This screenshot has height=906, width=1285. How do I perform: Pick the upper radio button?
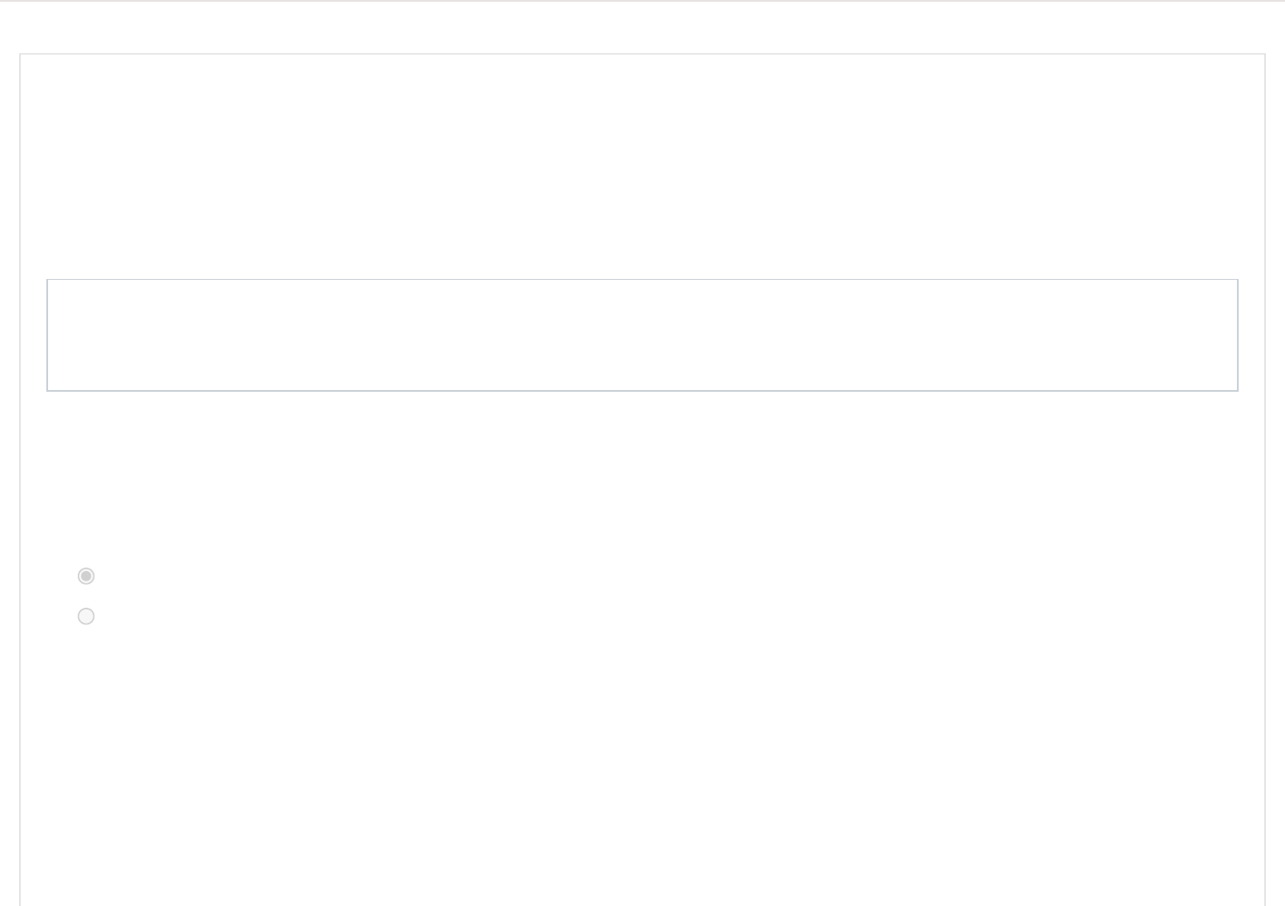point(86,575)
